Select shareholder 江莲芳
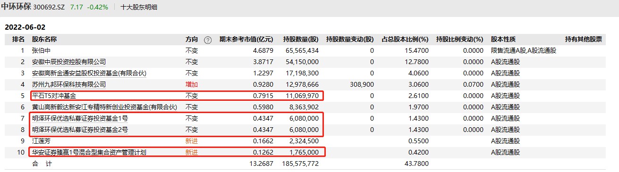619x172 pixels. click(41, 141)
